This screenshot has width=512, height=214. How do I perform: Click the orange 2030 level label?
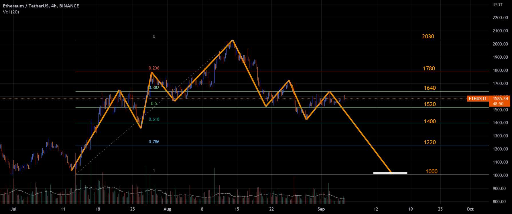click(428, 36)
